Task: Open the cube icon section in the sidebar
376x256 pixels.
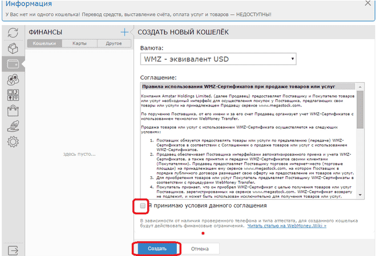Action: [x=12, y=48]
